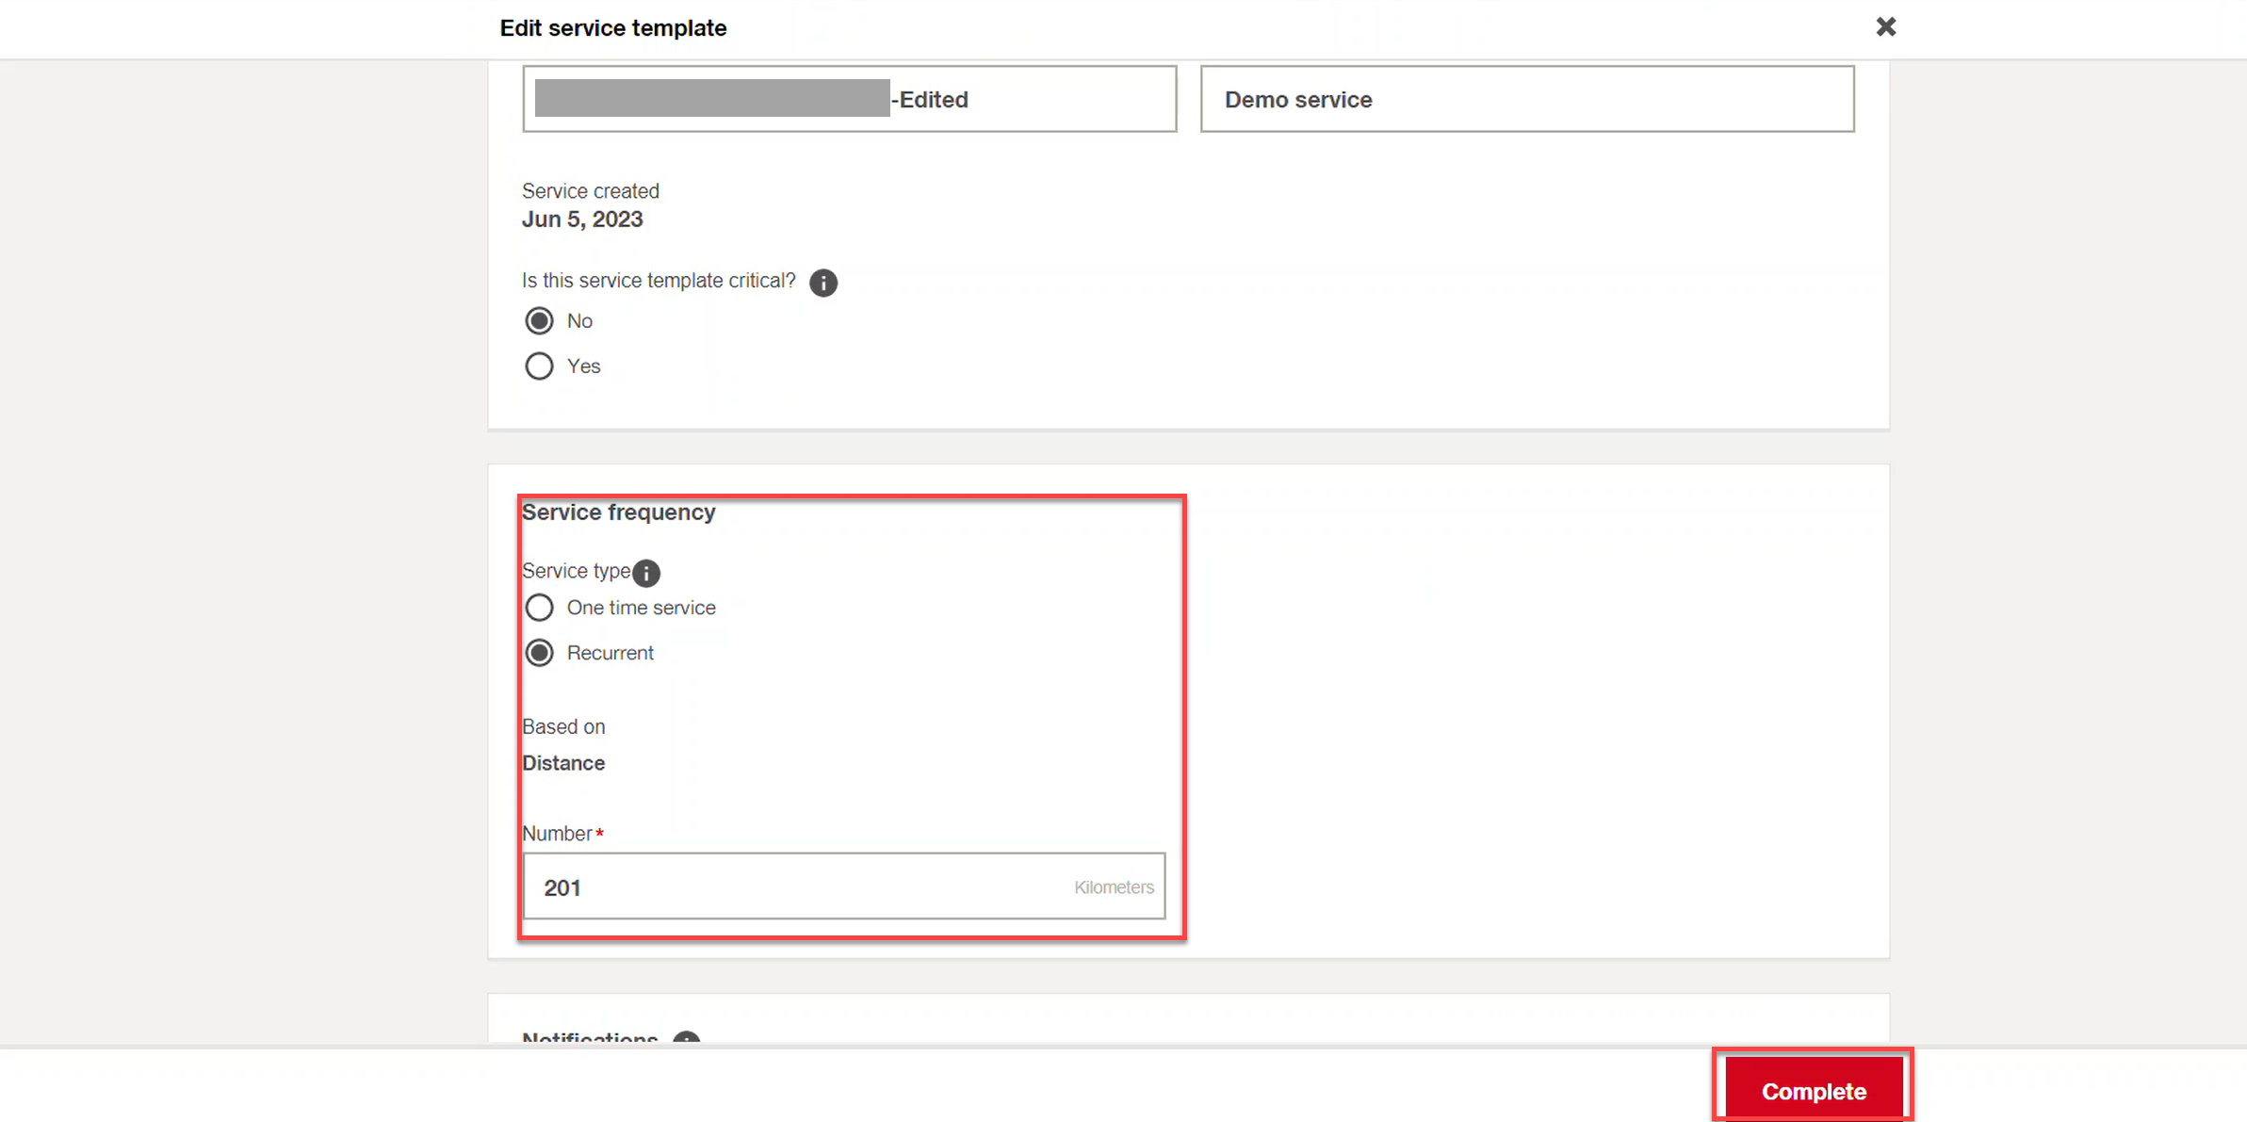Viewport: 2247px width, 1122px height.
Task: Choose the One time service option
Action: pos(539,608)
